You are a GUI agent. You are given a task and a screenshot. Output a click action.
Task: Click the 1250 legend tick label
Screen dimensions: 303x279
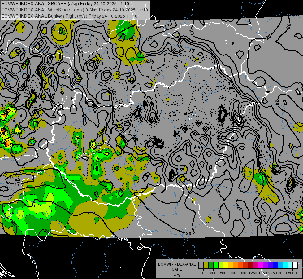coord(253,273)
